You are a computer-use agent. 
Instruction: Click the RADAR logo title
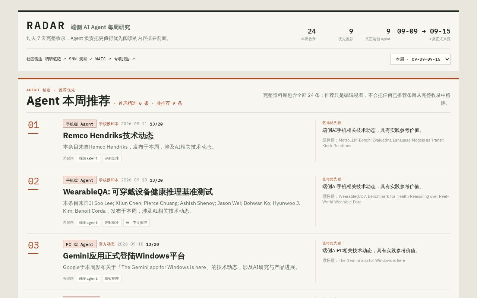pyautogui.click(x=46, y=26)
